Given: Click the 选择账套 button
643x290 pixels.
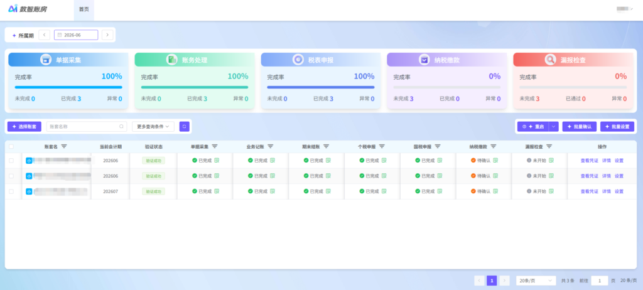Looking at the screenshot, I should 24,126.
